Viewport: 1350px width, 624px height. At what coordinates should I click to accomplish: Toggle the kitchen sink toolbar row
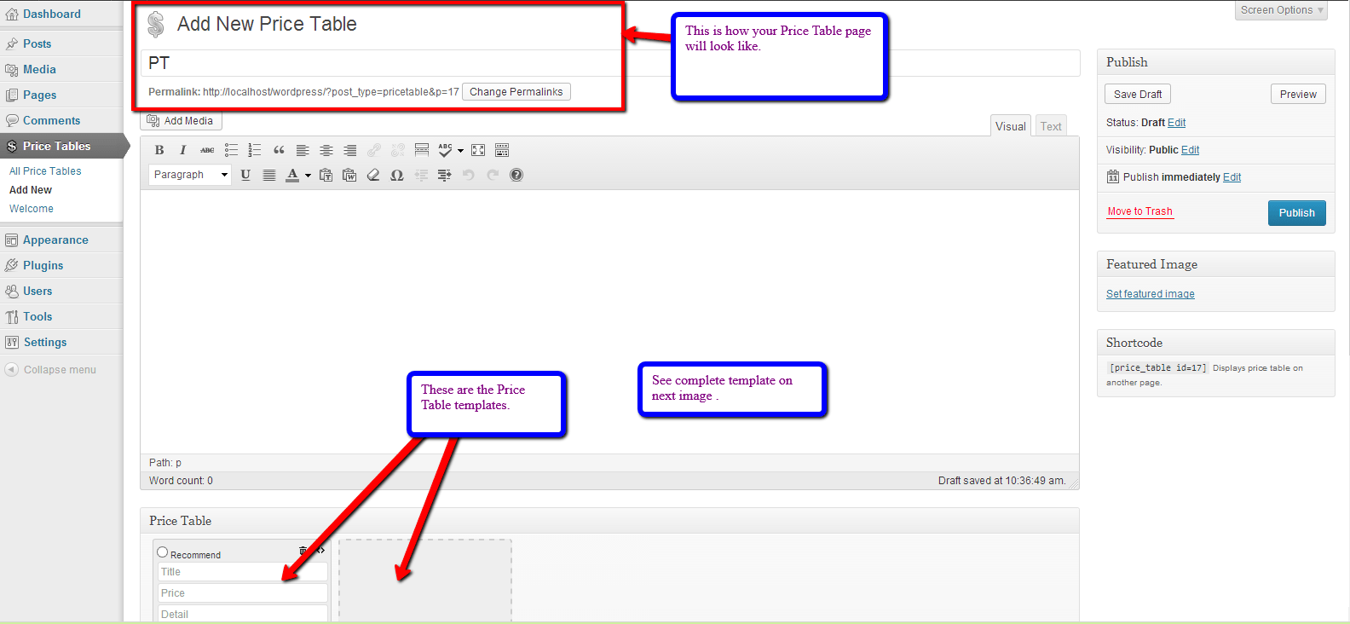point(502,150)
